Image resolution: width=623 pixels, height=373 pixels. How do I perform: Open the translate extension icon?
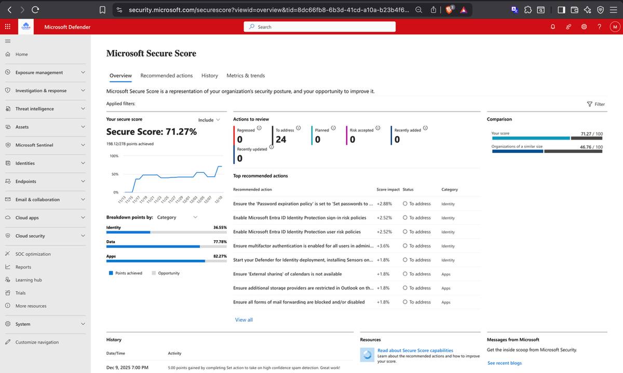[514, 9]
